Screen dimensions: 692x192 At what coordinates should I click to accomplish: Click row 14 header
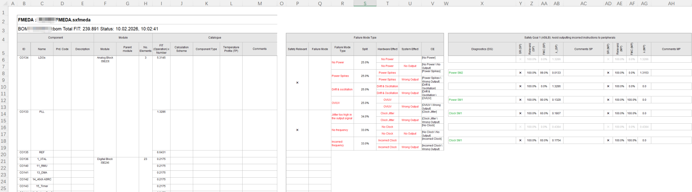click(3, 114)
